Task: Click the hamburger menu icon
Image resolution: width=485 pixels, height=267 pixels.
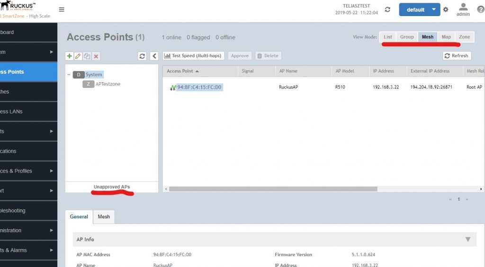Action: click(x=62, y=10)
